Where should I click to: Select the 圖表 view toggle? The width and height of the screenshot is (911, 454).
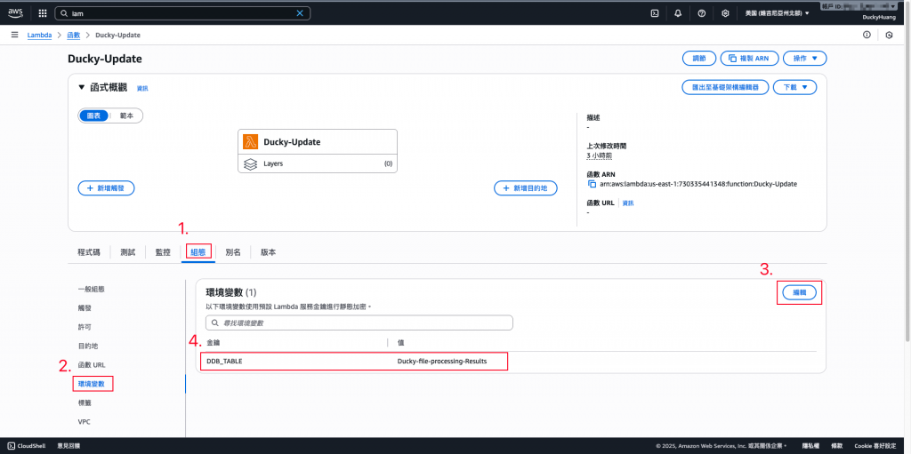click(93, 115)
